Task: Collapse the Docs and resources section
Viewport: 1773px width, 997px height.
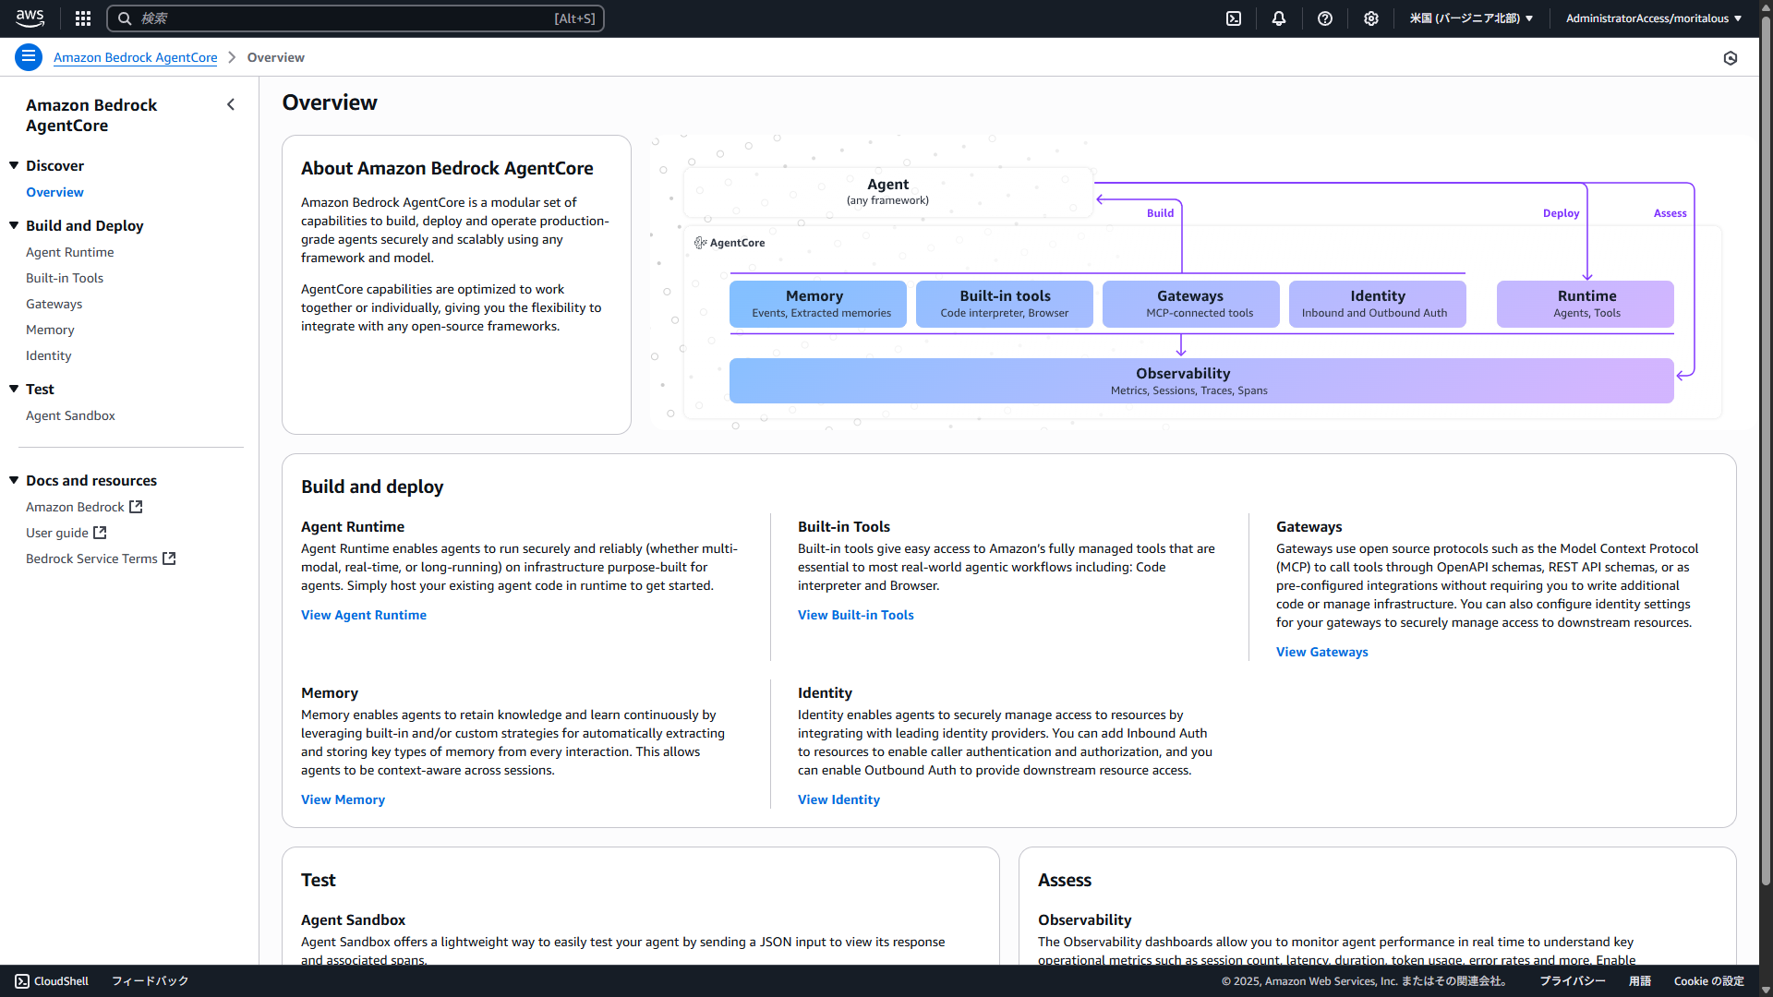Action: (x=14, y=481)
